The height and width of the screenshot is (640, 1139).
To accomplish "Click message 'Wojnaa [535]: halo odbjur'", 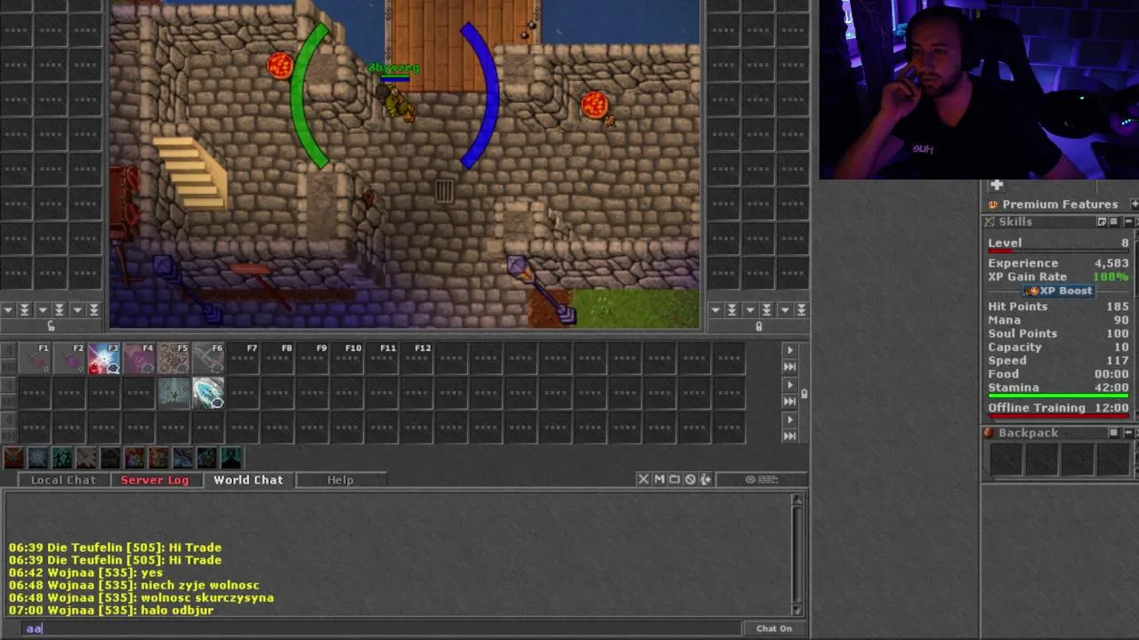I will click(111, 610).
